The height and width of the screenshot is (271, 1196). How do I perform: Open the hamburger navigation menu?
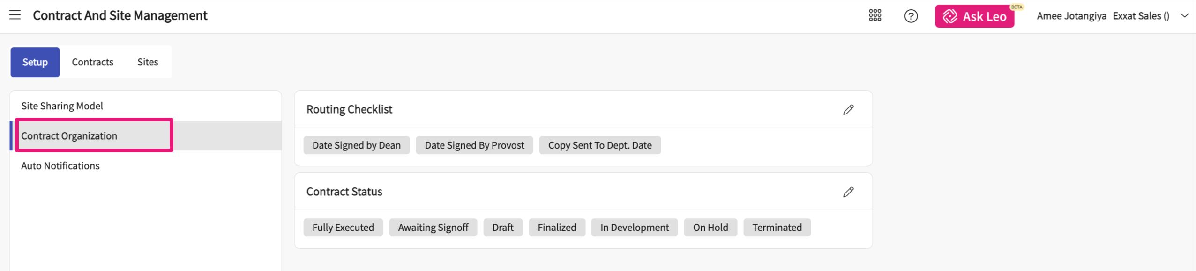click(x=15, y=15)
